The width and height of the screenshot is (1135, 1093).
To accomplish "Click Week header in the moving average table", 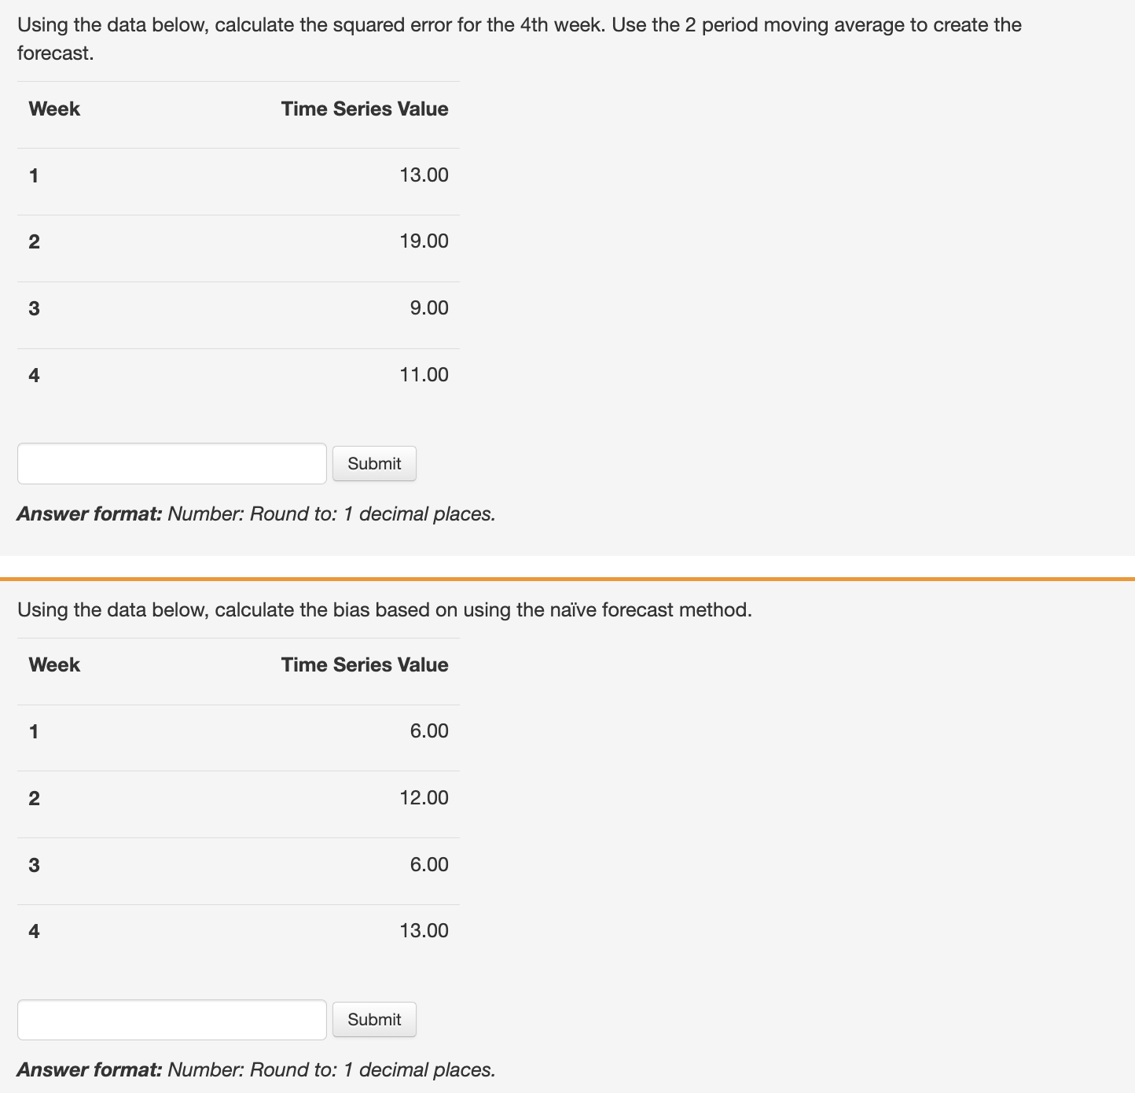I will click(x=54, y=109).
